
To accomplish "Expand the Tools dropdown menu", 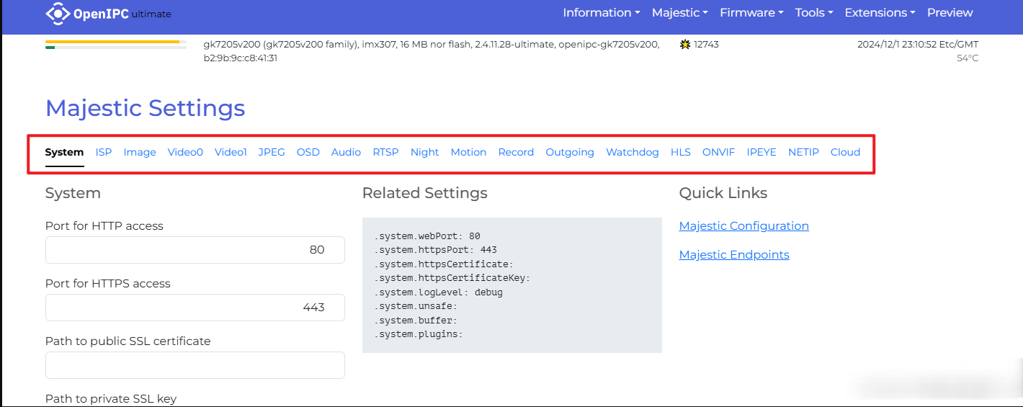I will pyautogui.click(x=814, y=13).
